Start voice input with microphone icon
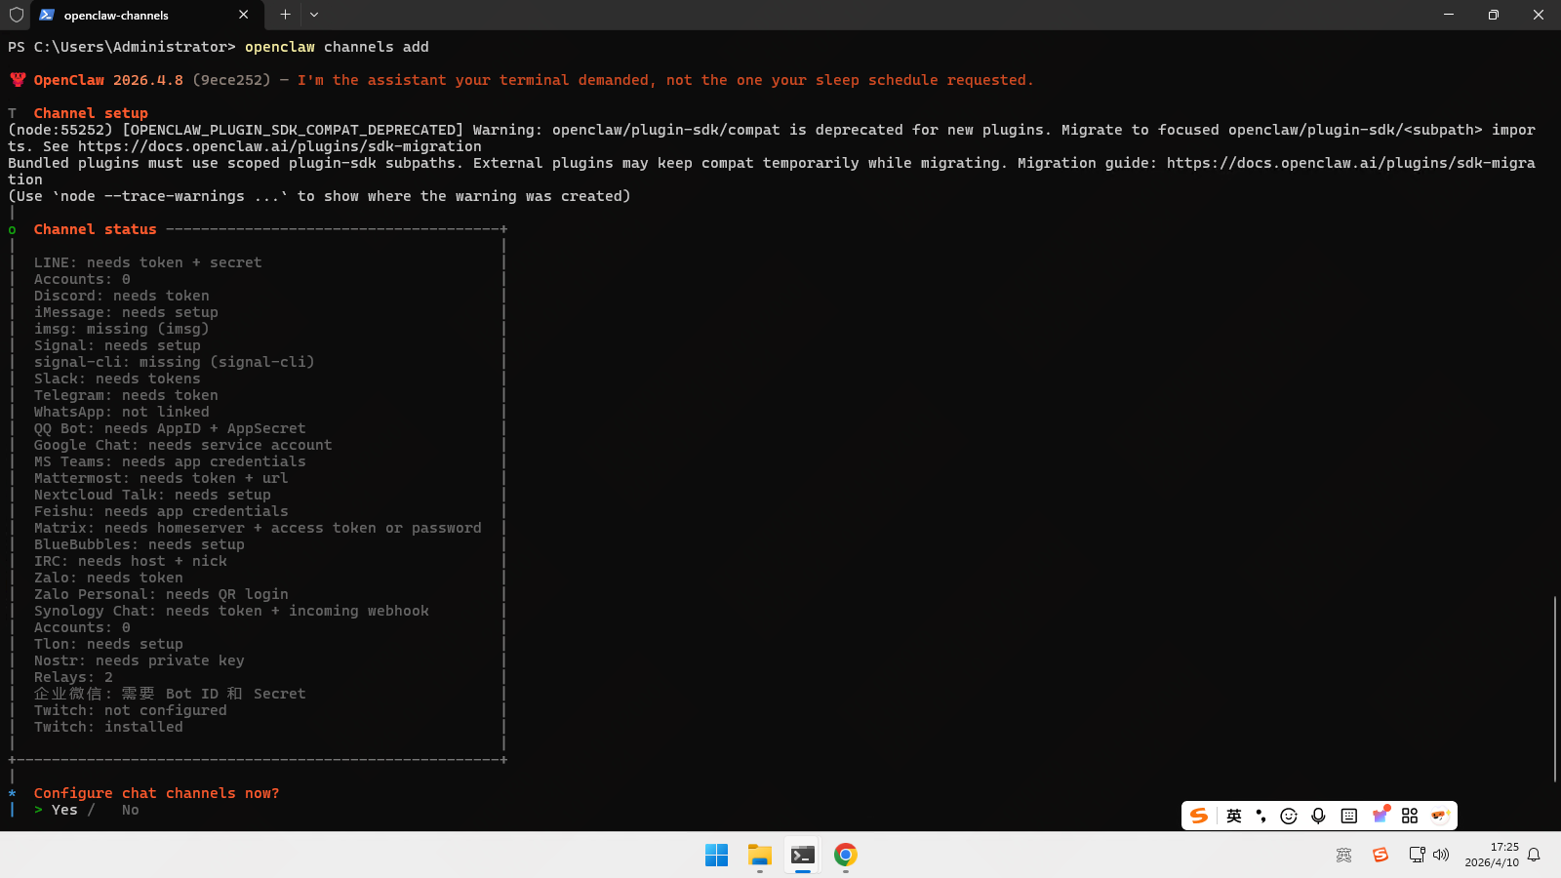The image size is (1561, 878). click(x=1318, y=816)
